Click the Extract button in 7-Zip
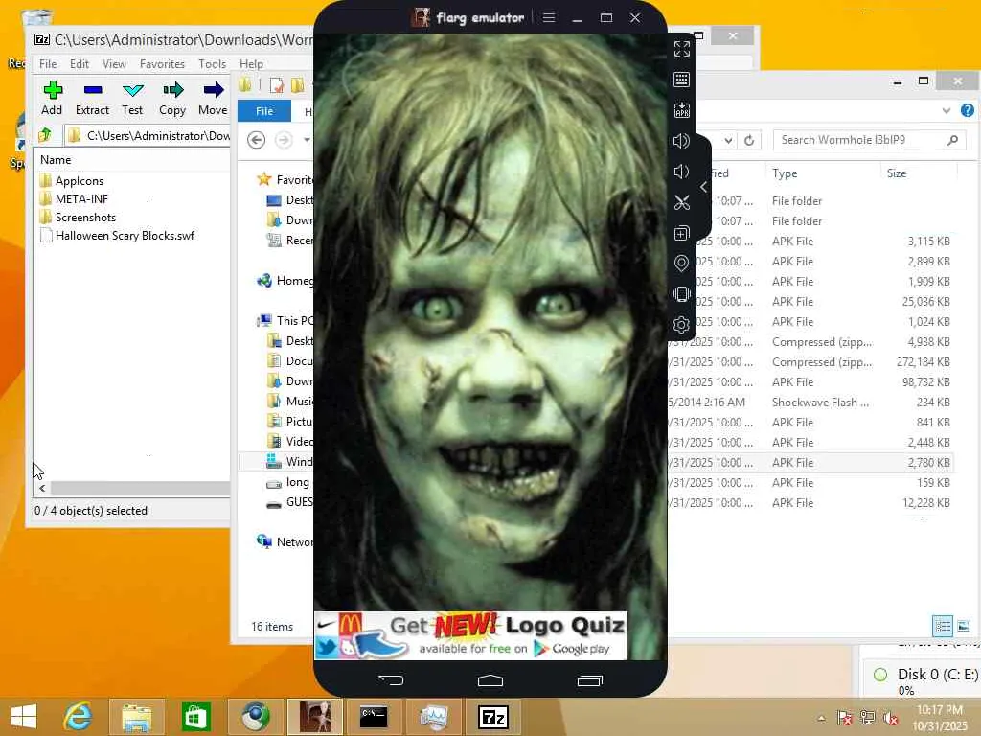 pos(92,99)
